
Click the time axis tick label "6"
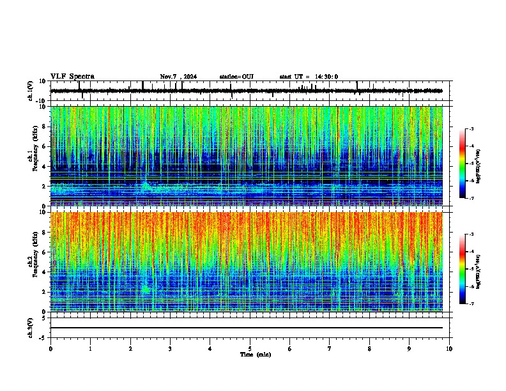[x=289, y=349]
